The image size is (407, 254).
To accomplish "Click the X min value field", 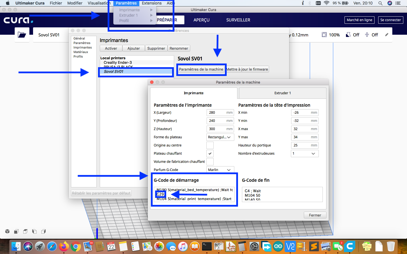I will click(305, 113).
